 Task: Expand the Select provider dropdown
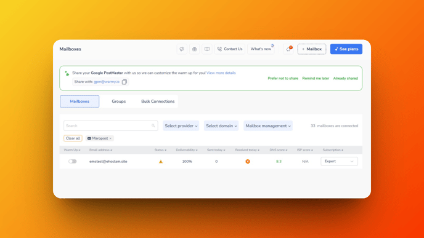click(x=181, y=125)
